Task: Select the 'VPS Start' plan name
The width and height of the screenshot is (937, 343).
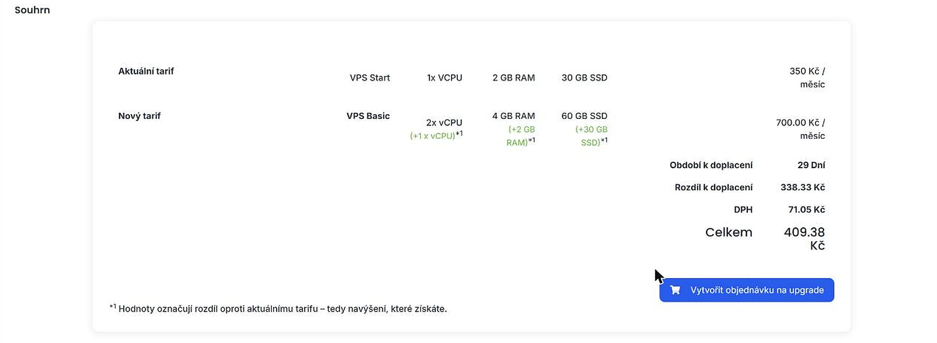Action: click(370, 78)
